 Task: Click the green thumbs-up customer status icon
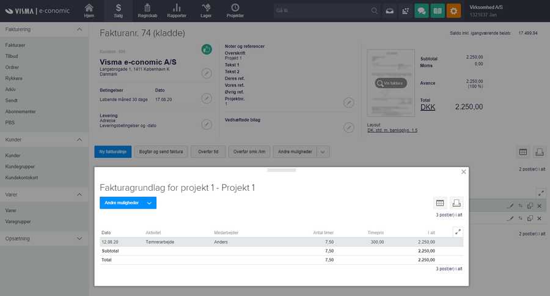207,50
